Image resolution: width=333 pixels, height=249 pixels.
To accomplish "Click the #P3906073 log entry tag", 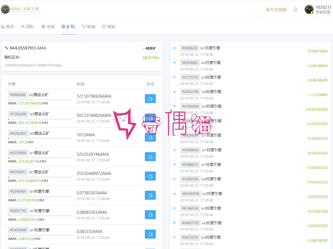I will coord(190,164).
